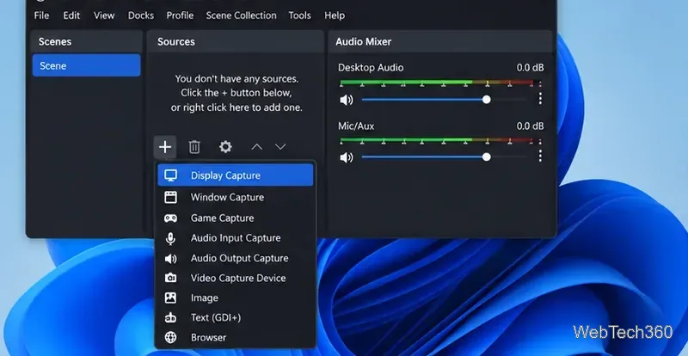Add a Text (GDI+) source
Viewport: 688px width, 356px height.
pos(236,317)
